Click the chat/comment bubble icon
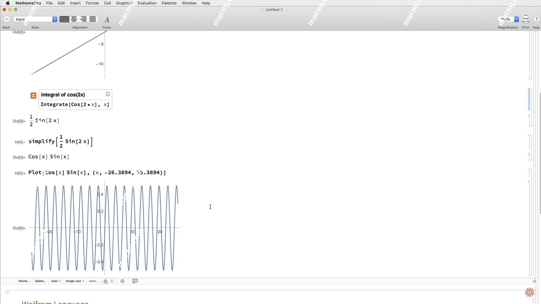 point(135,281)
